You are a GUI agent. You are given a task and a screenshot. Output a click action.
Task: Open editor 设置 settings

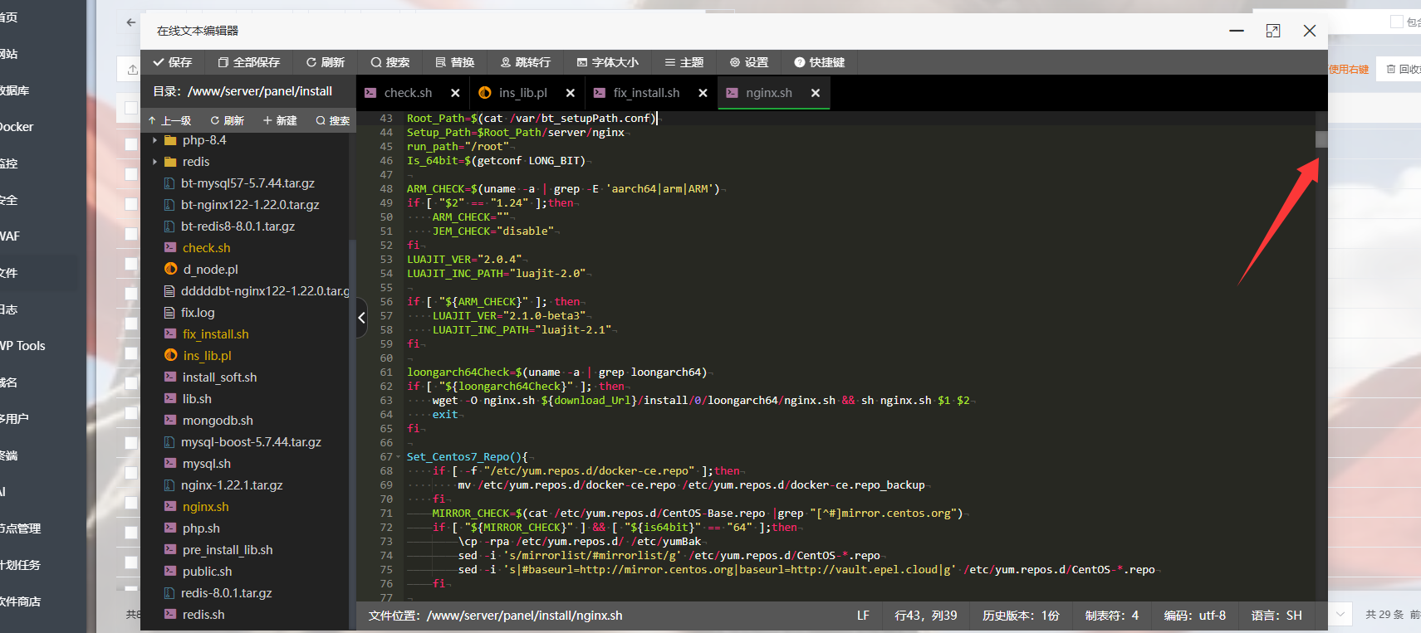coord(748,62)
